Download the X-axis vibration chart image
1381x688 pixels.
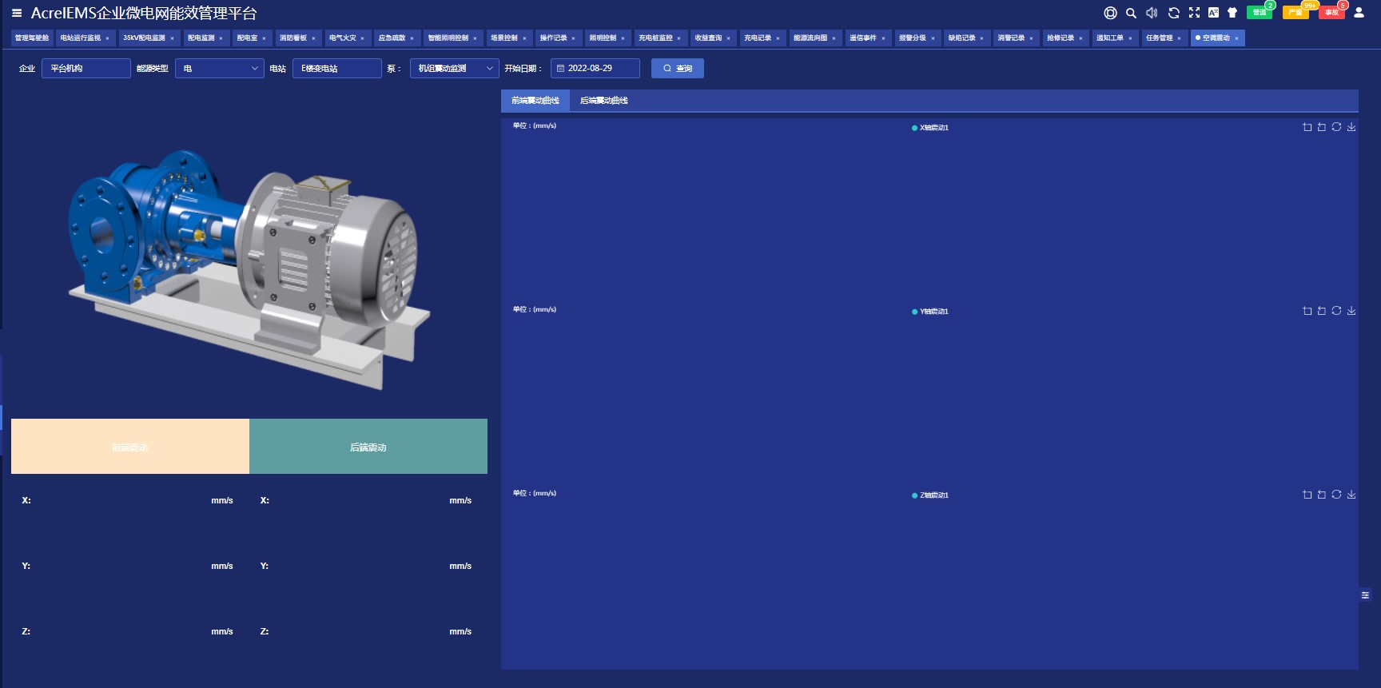click(x=1351, y=127)
